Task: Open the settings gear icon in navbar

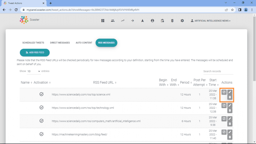Action: pos(182,21)
